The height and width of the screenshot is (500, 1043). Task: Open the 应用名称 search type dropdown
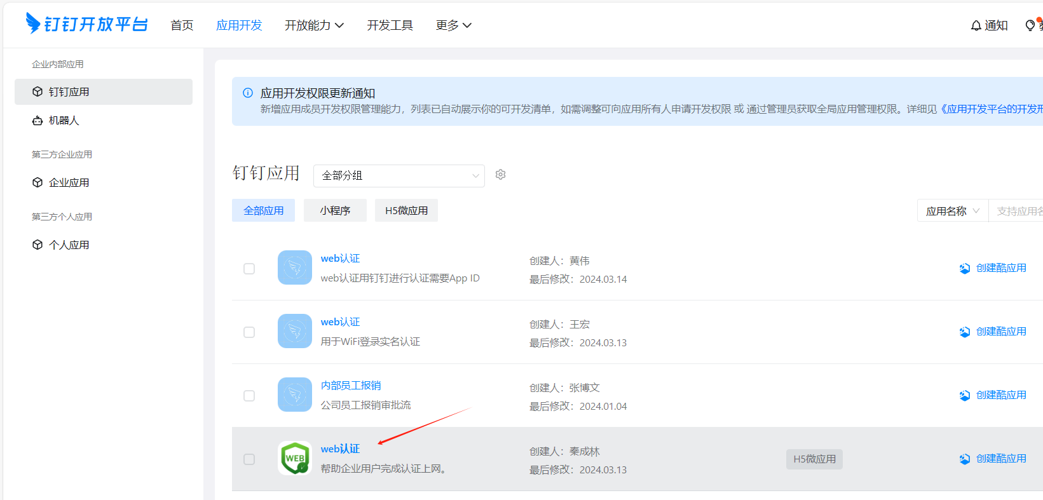(953, 211)
